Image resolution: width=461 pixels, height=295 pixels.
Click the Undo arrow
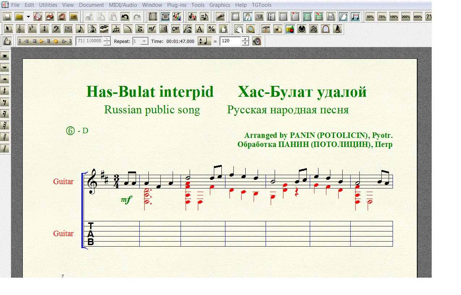(125, 17)
